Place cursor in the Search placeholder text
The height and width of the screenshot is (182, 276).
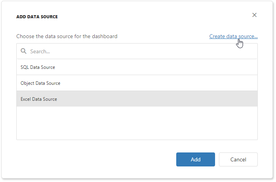[x=40, y=51]
